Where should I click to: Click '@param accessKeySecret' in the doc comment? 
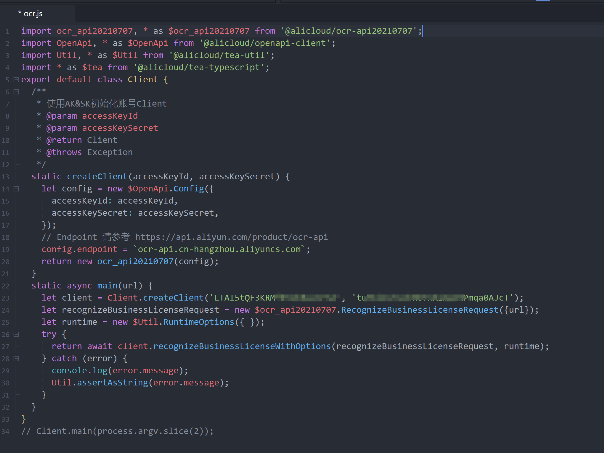coord(102,128)
